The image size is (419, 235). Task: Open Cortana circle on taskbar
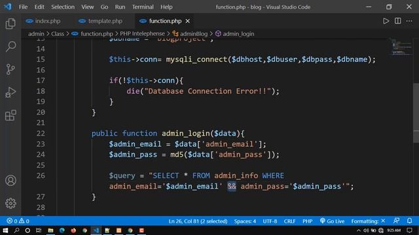(27, 230)
